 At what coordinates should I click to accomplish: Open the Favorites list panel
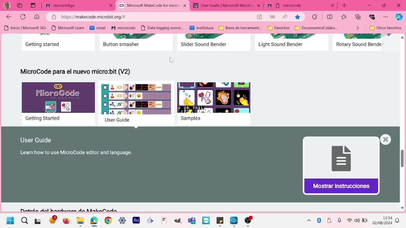pos(344,17)
